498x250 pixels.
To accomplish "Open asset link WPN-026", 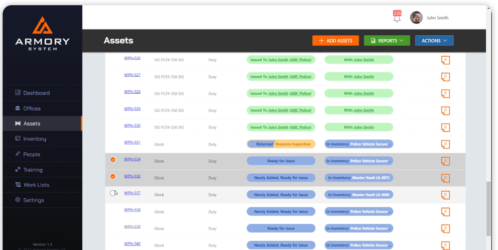I will coord(132,58).
